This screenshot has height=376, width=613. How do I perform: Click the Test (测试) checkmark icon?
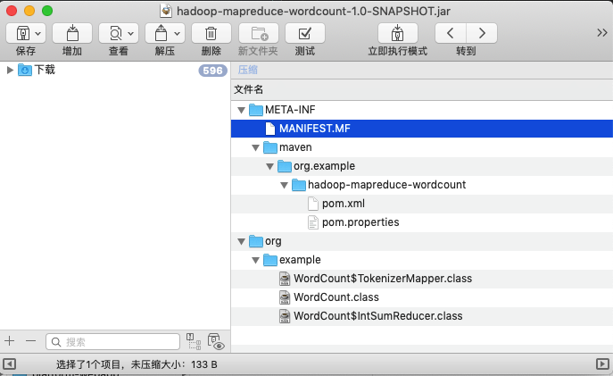(x=305, y=34)
